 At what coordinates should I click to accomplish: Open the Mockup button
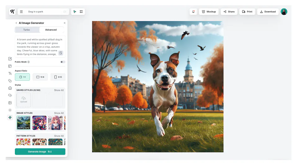(209, 12)
